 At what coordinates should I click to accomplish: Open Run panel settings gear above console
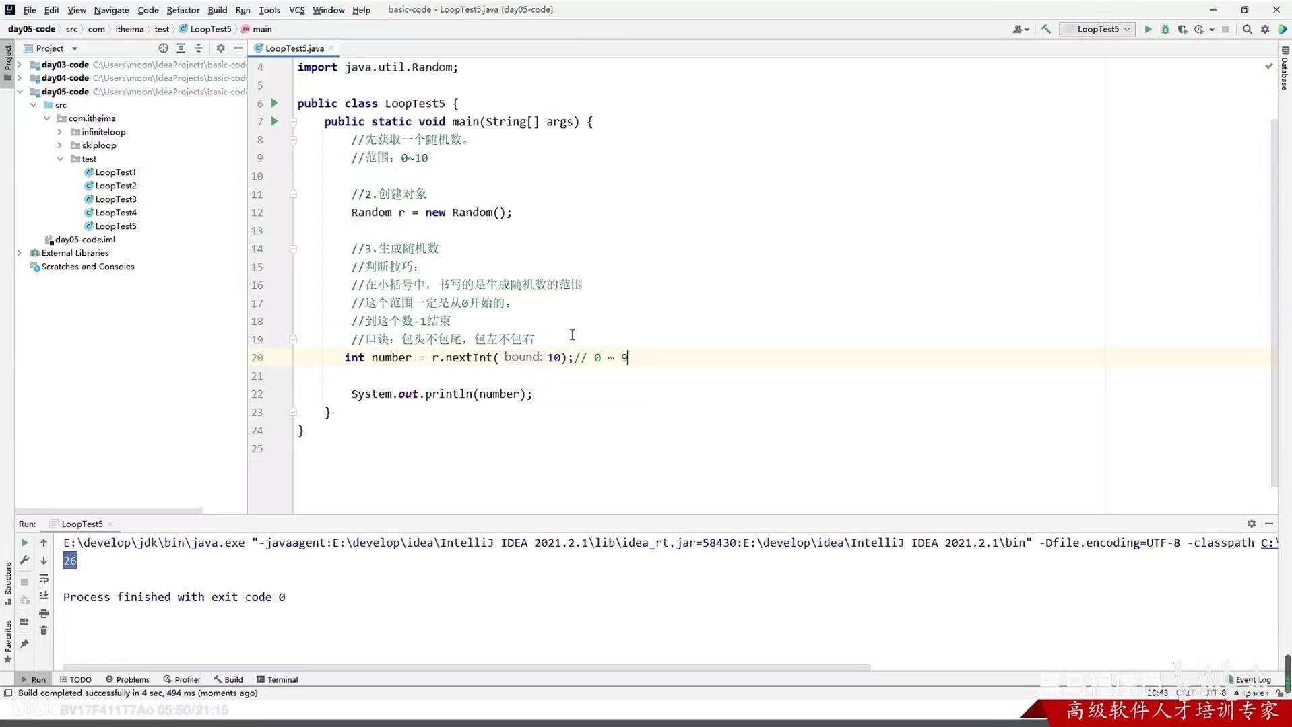1251,524
